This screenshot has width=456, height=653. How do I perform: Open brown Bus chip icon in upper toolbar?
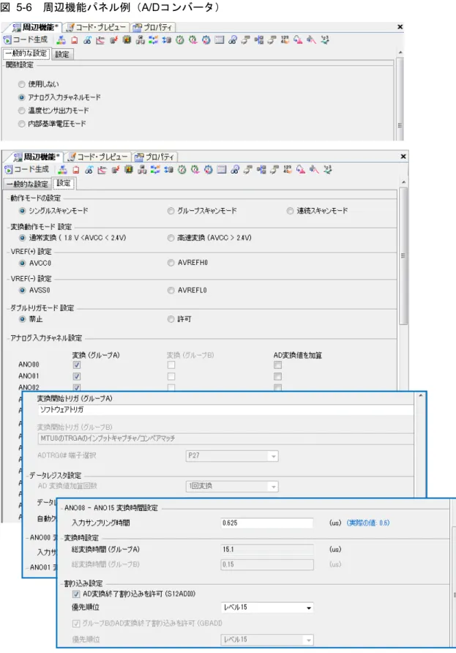coord(127,40)
